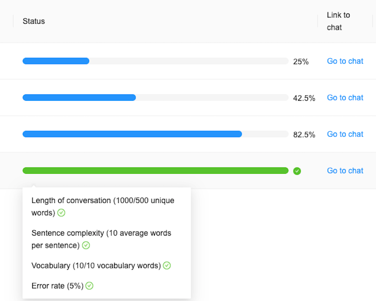Image resolution: width=376 pixels, height=301 pixels.
Task: Click check icon after Length of conversation
Action: (61, 213)
